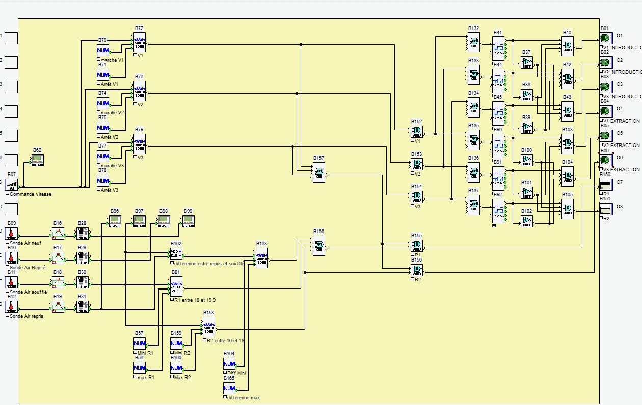Select the B81 compare block for R1
642x405 pixels.
pos(176,286)
